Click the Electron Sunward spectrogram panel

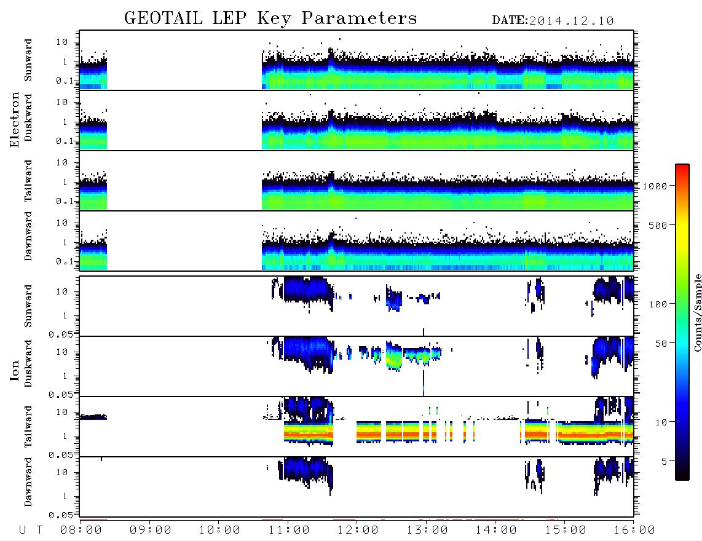(x=357, y=60)
